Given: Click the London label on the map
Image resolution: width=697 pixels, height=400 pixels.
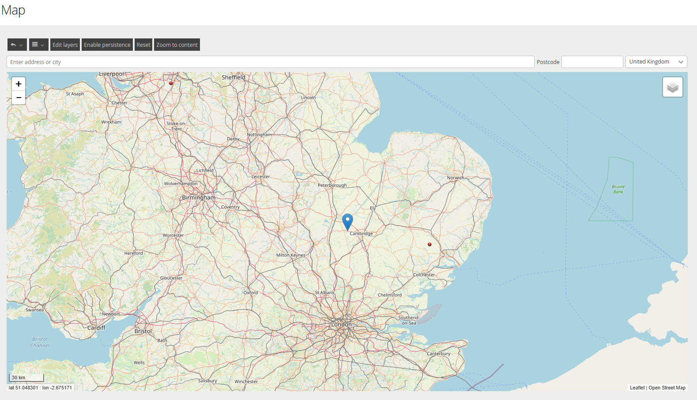Looking at the screenshot, I should point(342,325).
